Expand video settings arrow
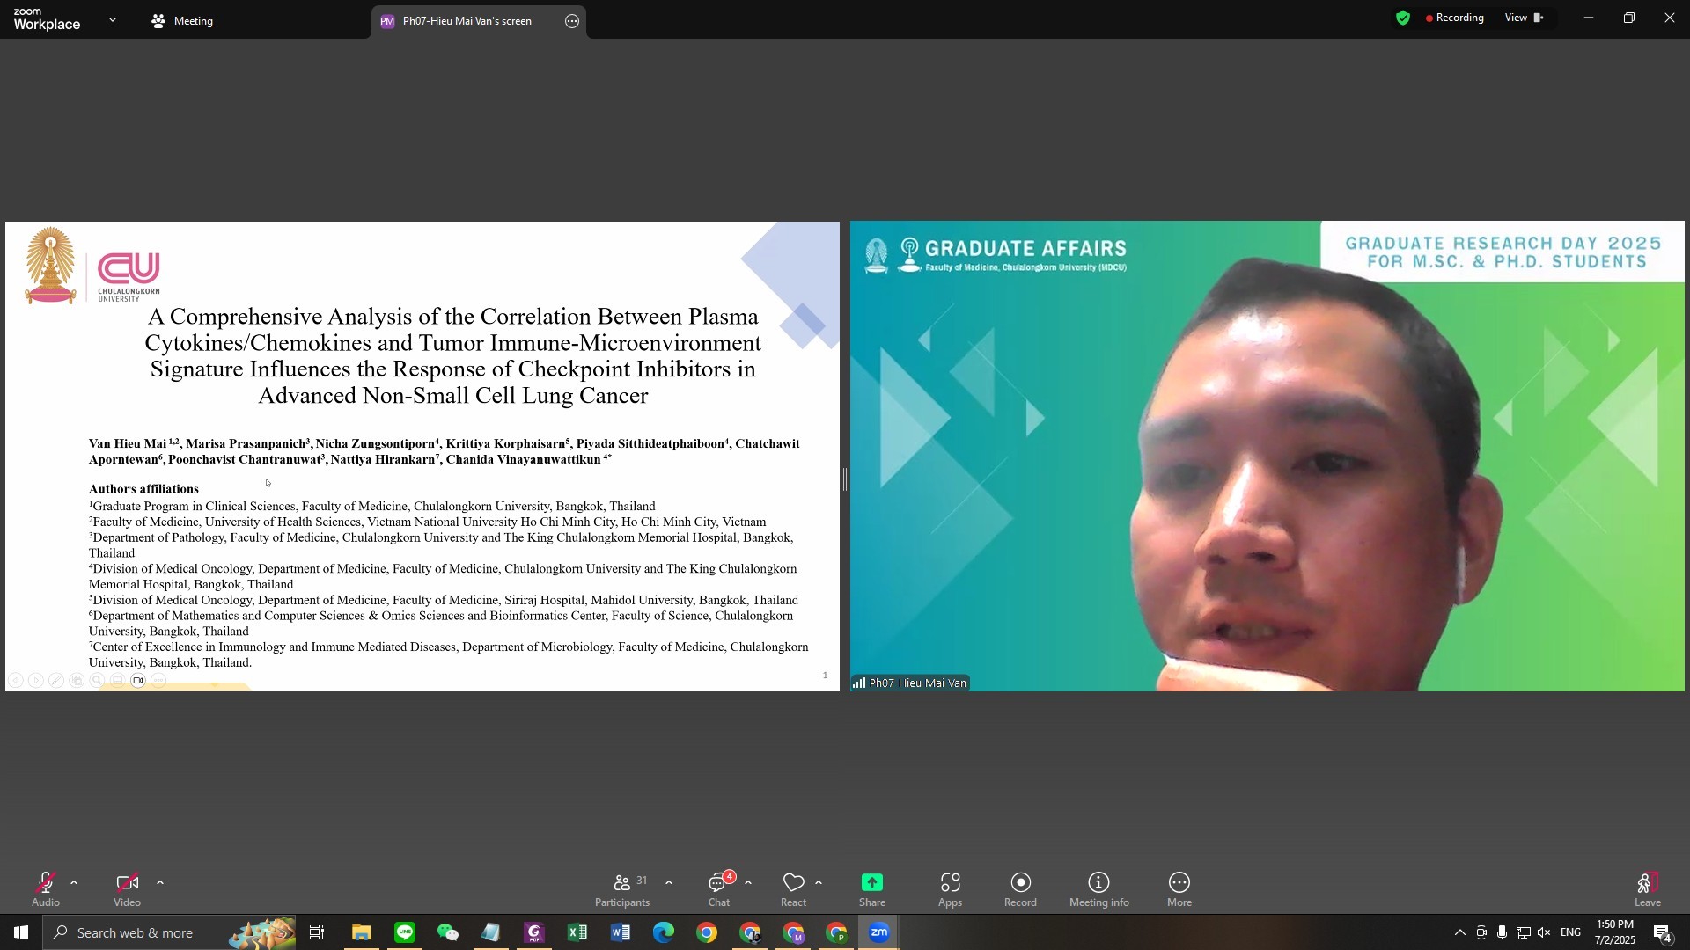1690x950 pixels. [x=160, y=882]
